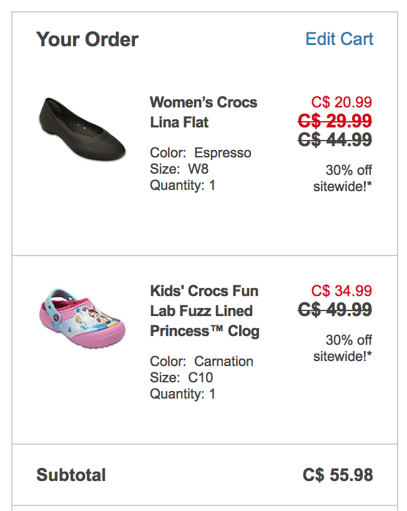Open the Women's Crocs Lina Flat title

point(203,112)
